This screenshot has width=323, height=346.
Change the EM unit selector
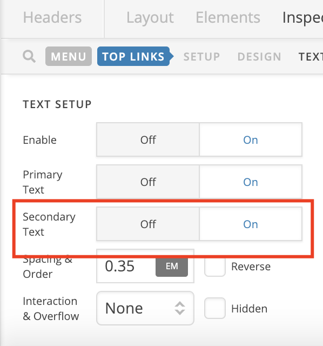(172, 266)
